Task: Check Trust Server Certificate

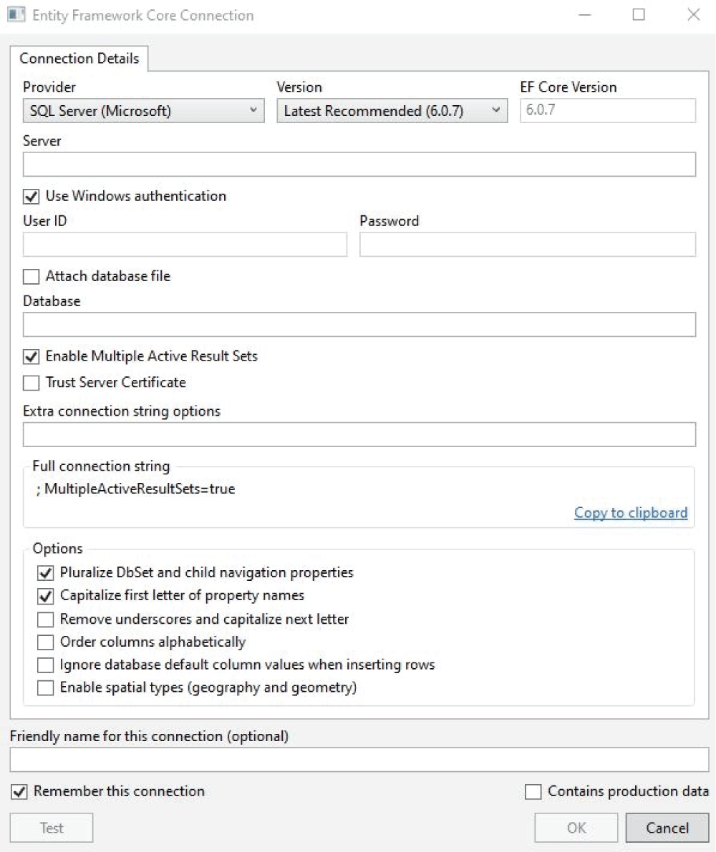Action: click(32, 383)
